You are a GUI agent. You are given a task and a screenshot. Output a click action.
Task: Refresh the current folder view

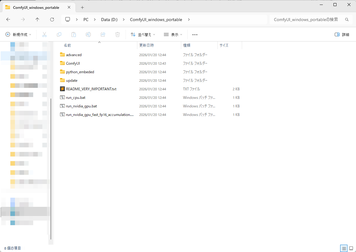(52, 20)
